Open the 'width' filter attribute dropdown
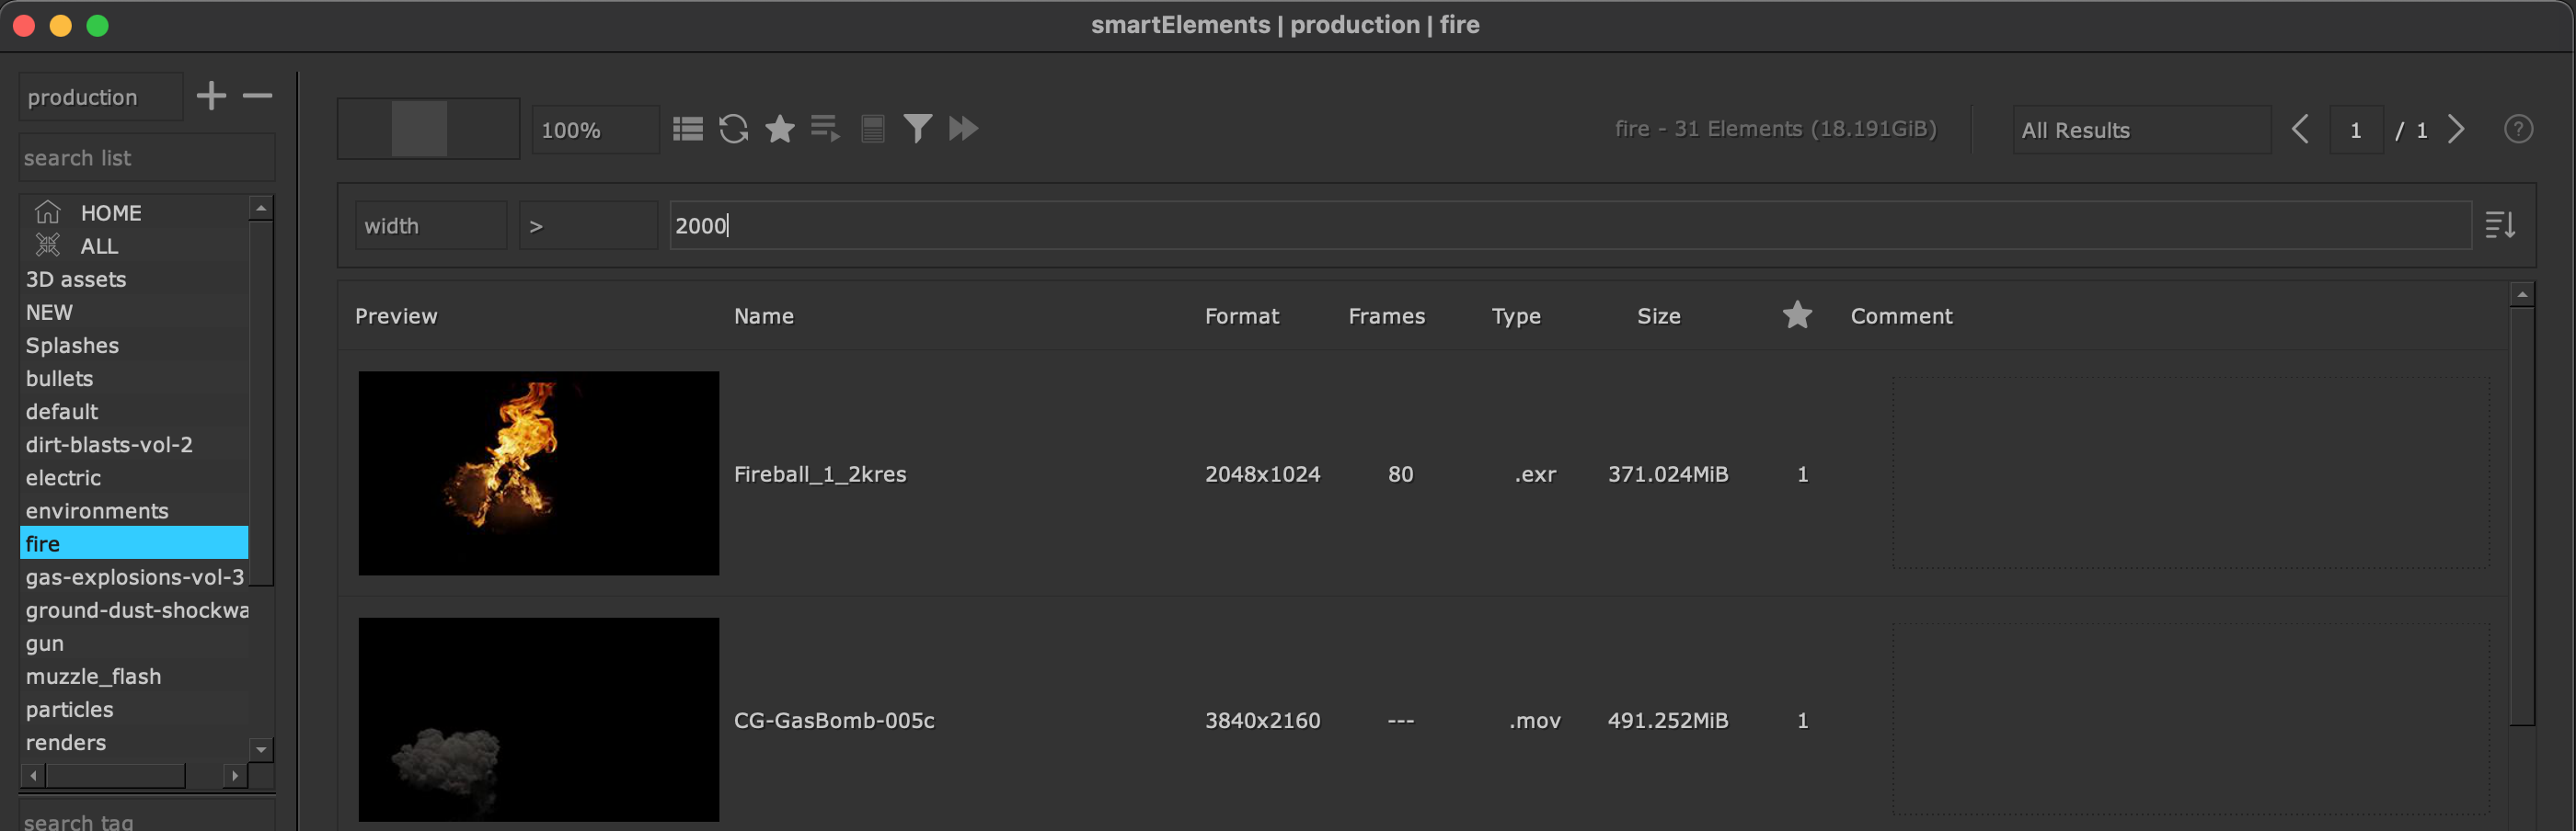The width and height of the screenshot is (2576, 831). point(430,226)
